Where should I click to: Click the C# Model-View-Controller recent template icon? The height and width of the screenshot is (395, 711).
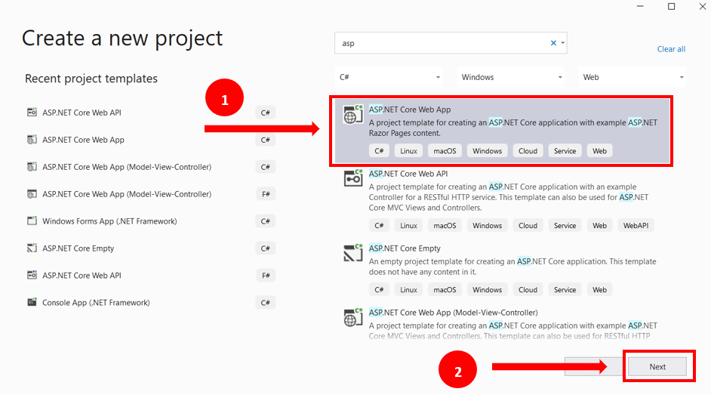click(32, 166)
